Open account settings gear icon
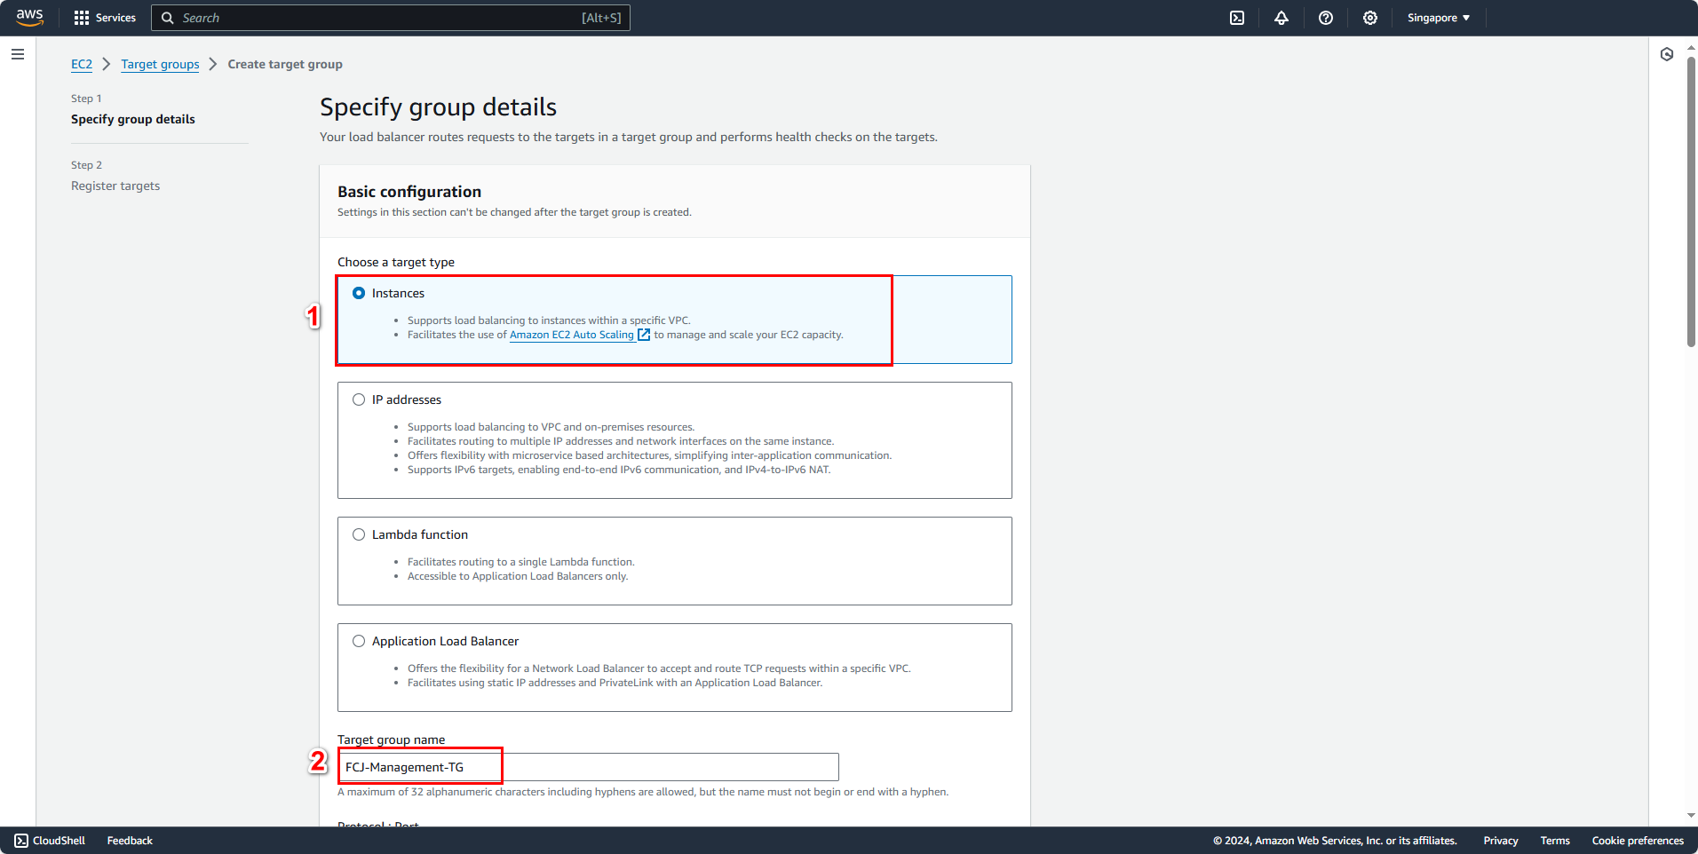The height and width of the screenshot is (854, 1698). 1369,18
